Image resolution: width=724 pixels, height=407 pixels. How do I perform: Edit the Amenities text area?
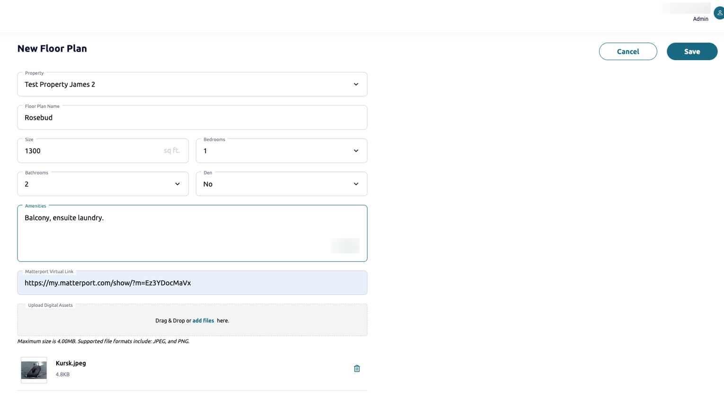[192, 234]
